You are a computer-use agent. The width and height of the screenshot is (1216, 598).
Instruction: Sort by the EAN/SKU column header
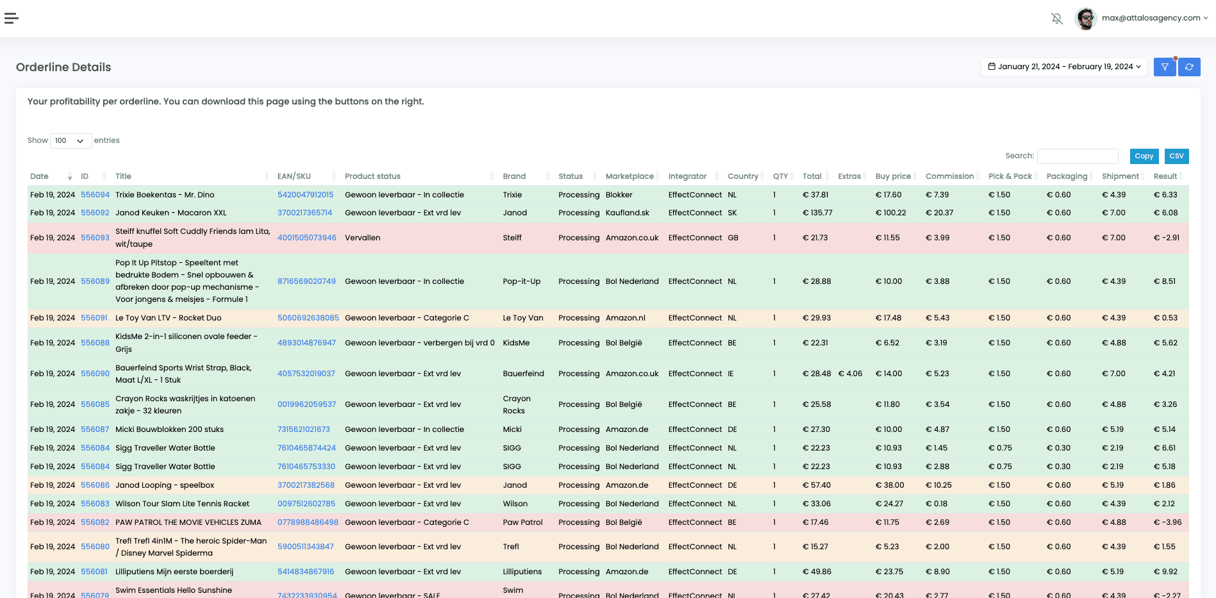pyautogui.click(x=307, y=176)
